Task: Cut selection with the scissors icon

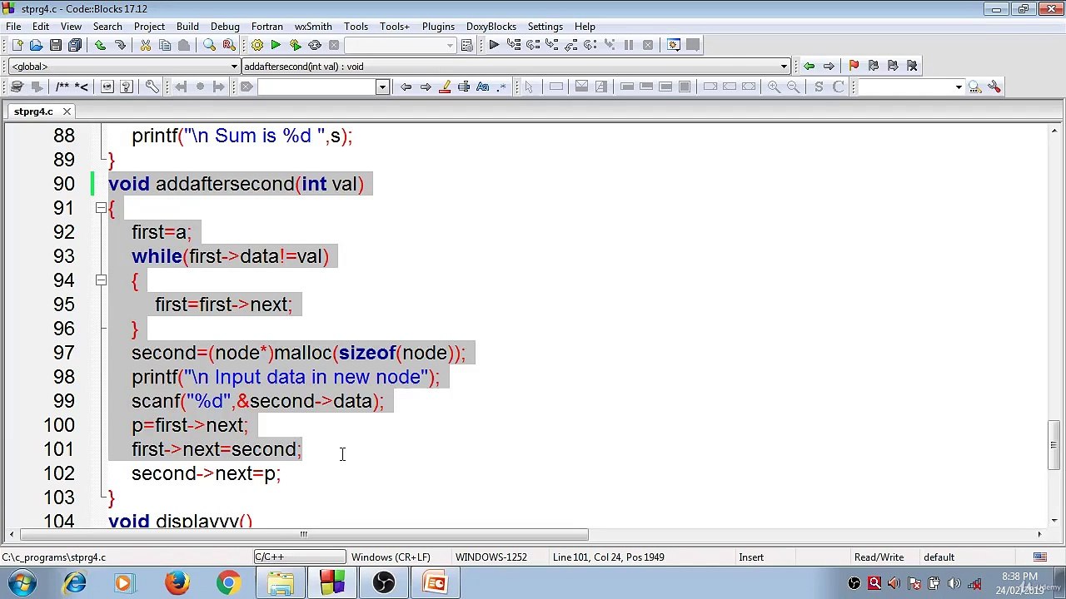Action: [x=145, y=45]
